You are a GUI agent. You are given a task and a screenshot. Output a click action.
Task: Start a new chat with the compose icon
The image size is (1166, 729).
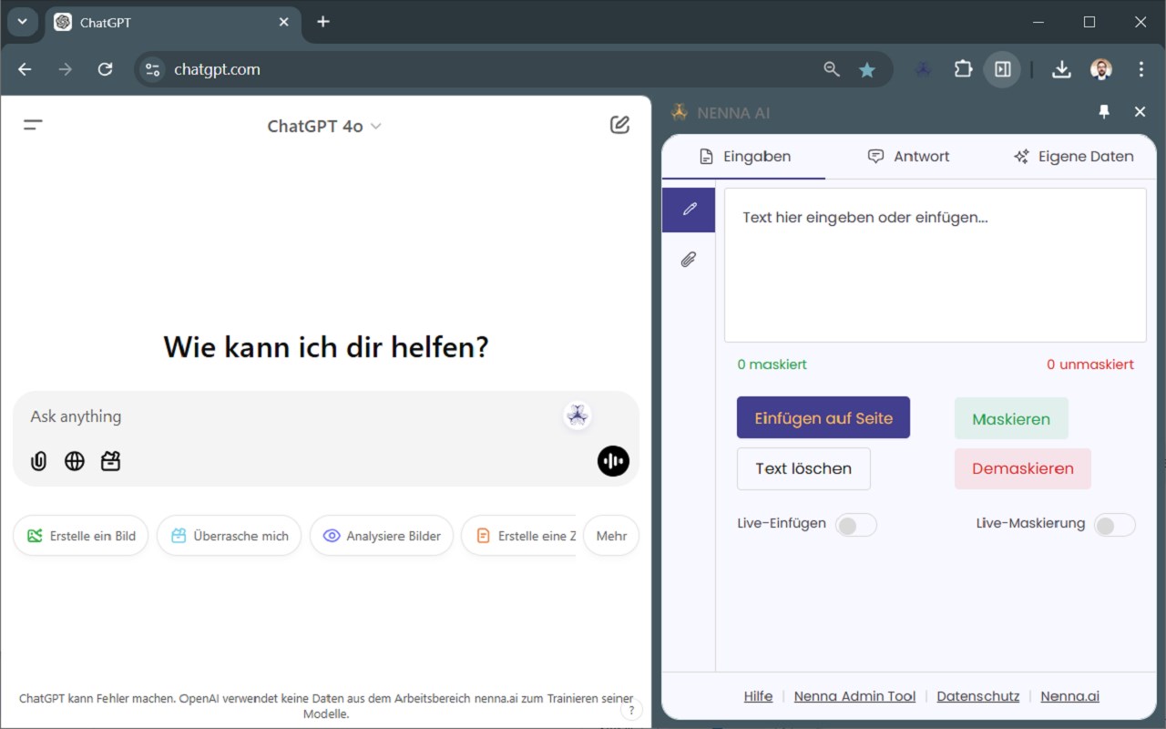[619, 125]
